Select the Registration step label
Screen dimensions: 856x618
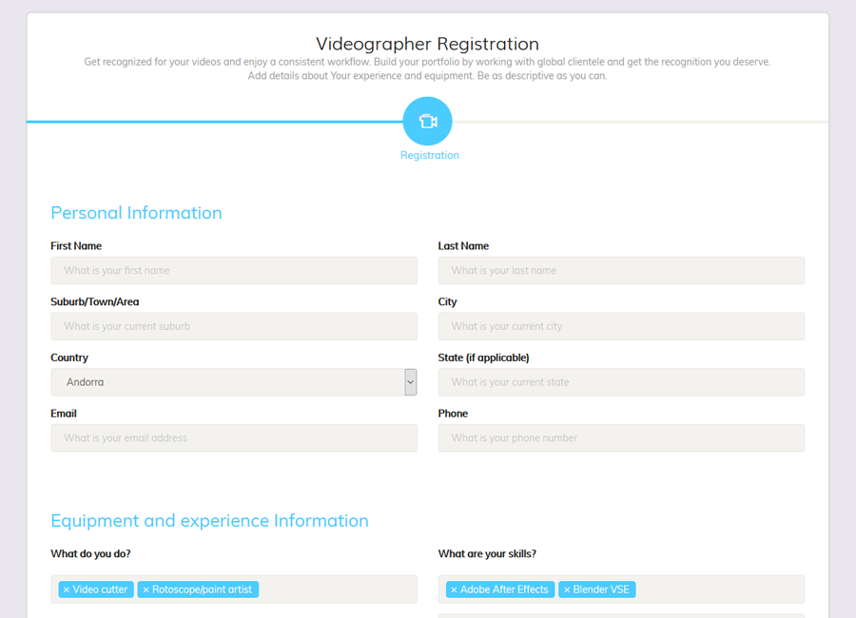[x=429, y=155]
